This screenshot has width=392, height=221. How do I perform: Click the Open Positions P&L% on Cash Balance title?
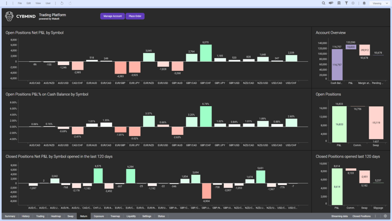coord(47,94)
